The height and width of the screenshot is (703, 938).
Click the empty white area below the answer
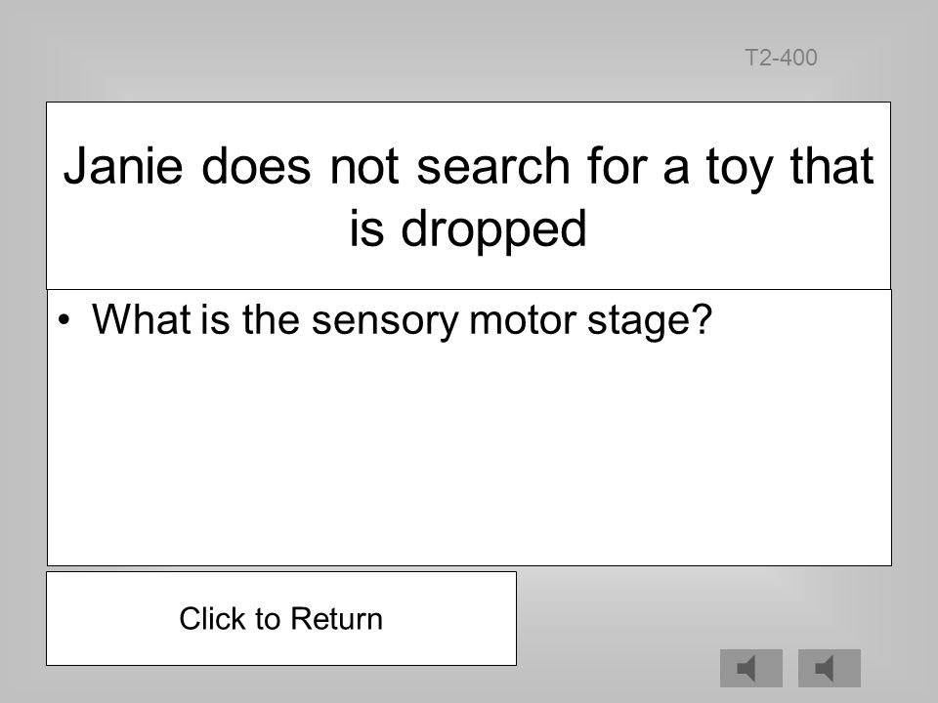[x=469, y=454]
